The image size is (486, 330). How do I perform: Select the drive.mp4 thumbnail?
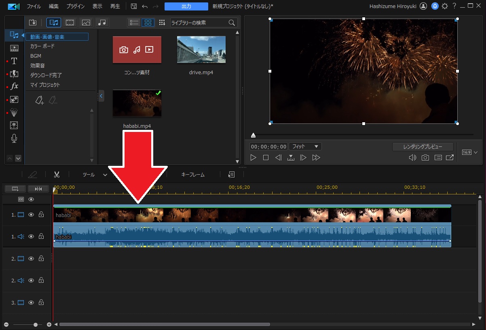click(201, 50)
